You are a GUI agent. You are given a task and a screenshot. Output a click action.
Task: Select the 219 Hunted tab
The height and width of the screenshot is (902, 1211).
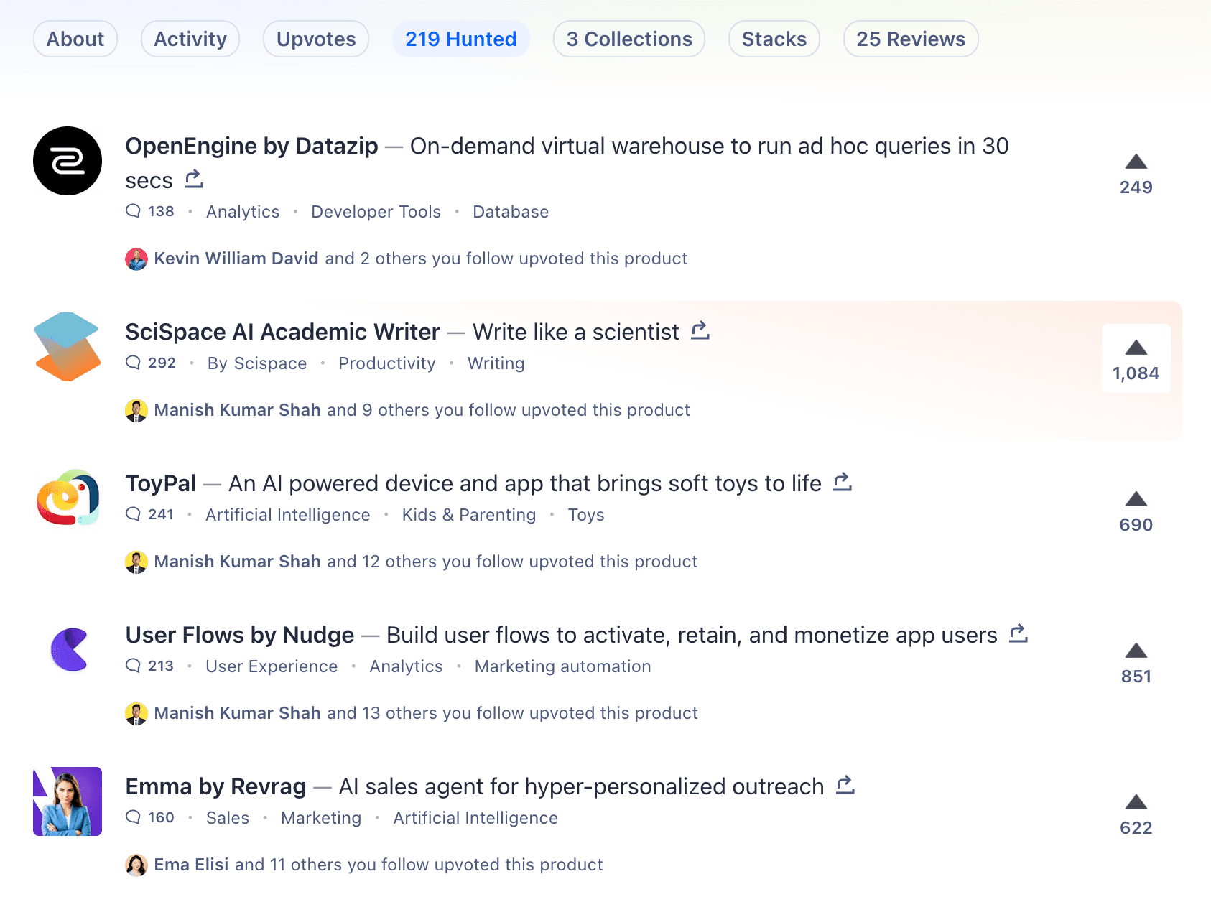coord(461,39)
